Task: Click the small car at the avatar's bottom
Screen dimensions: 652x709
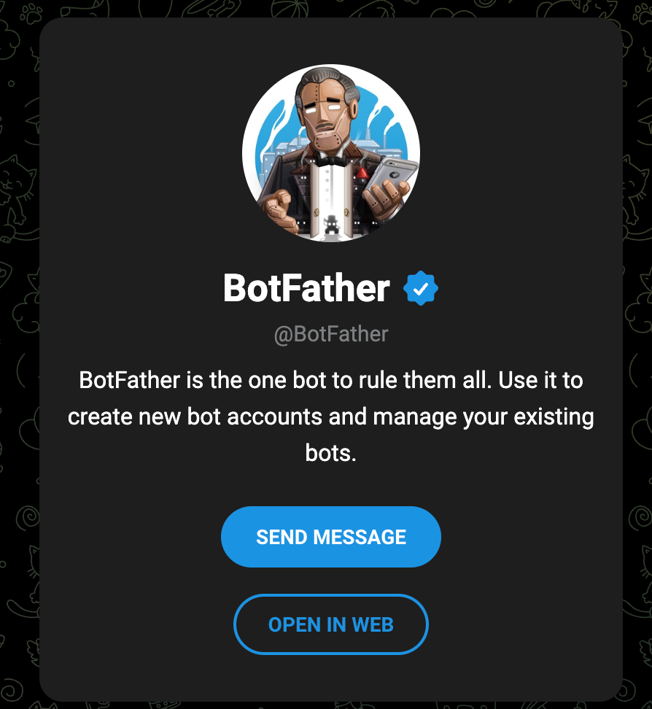Action: [332, 222]
